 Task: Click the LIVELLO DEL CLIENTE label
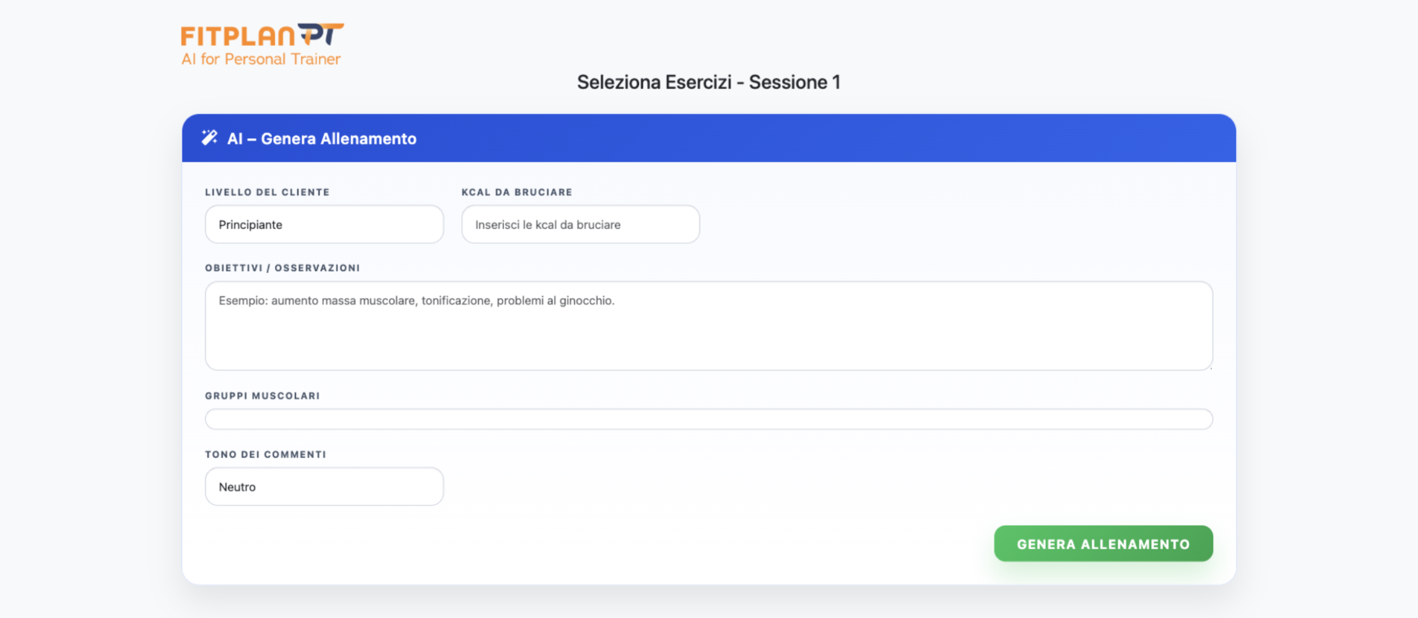(267, 192)
